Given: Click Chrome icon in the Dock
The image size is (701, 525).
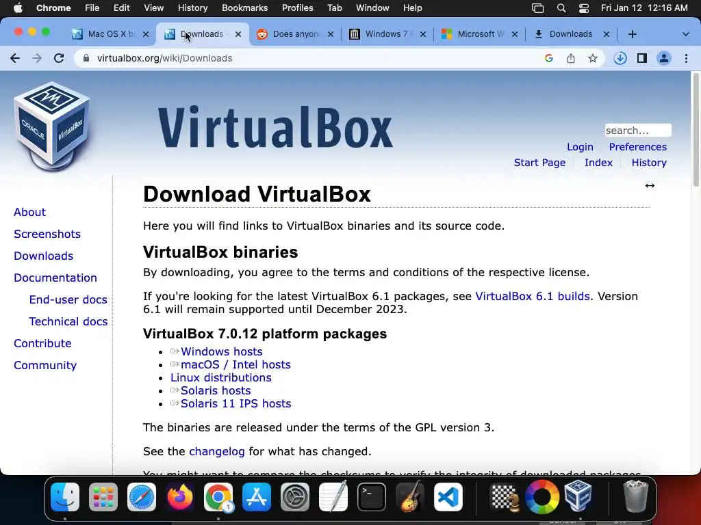Looking at the screenshot, I should click(218, 496).
